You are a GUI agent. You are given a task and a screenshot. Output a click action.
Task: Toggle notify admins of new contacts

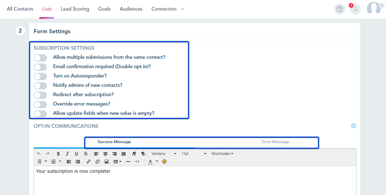pyautogui.click(x=40, y=86)
